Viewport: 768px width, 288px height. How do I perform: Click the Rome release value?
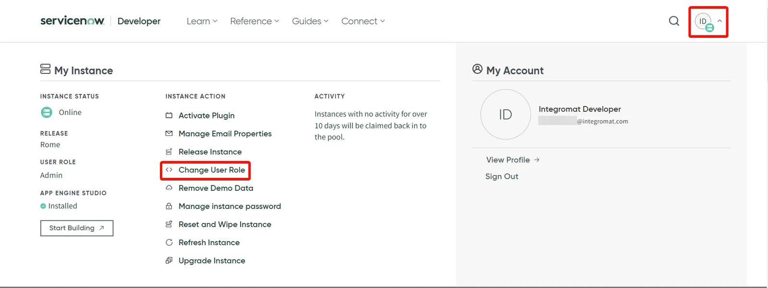tap(50, 145)
